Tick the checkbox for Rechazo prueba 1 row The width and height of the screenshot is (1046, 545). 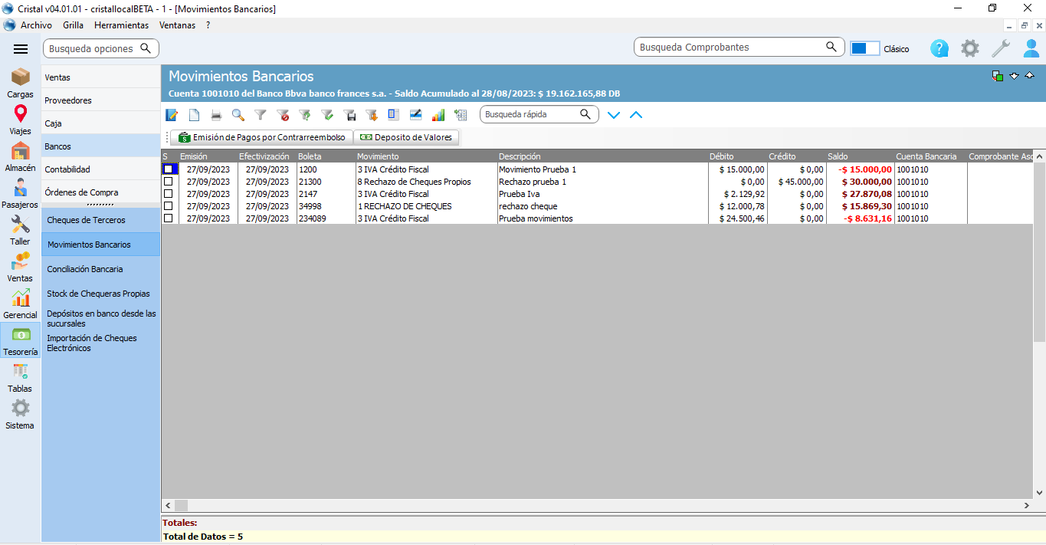point(169,182)
